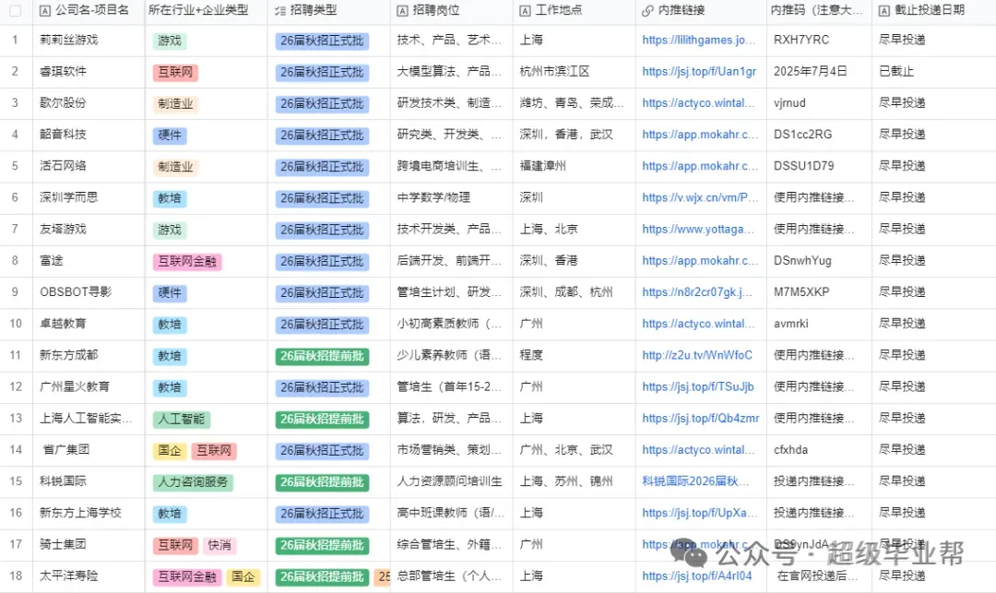Click the text-type icon beside 招聘岗位
The height and width of the screenshot is (593, 996).
[x=402, y=11]
